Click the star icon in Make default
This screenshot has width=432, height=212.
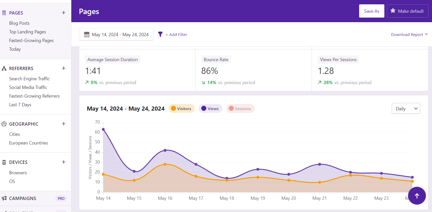click(393, 11)
